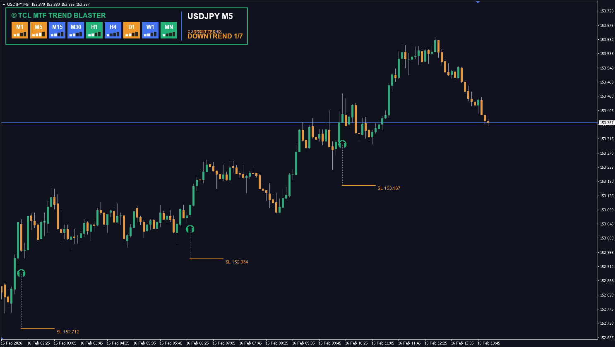Switch to the M15 timeframe tile

click(x=57, y=30)
